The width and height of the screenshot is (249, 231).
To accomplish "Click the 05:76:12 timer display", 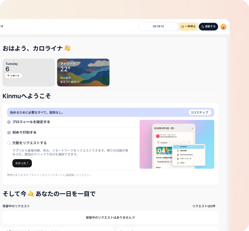I will (158, 26).
